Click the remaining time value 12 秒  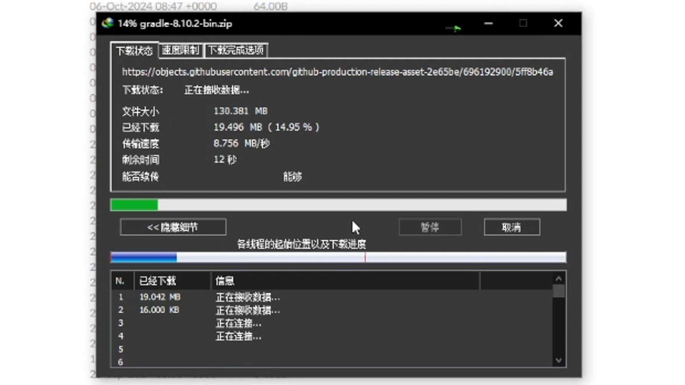pos(225,160)
